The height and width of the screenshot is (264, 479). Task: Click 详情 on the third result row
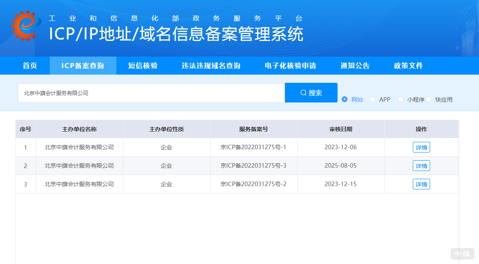point(421,184)
